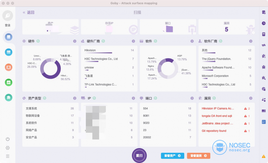Open JetBrains .idea project vulnerability entry

[x=217, y=123]
